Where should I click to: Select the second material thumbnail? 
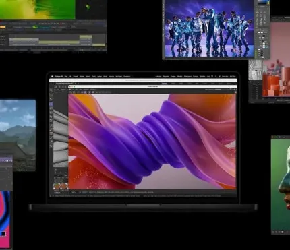tap(64, 186)
